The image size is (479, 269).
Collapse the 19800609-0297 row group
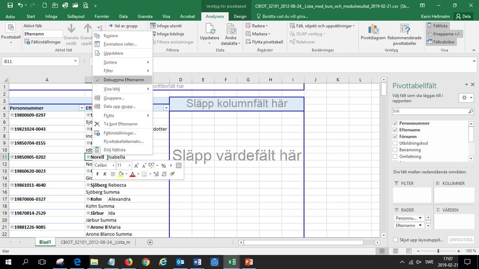[12, 115]
